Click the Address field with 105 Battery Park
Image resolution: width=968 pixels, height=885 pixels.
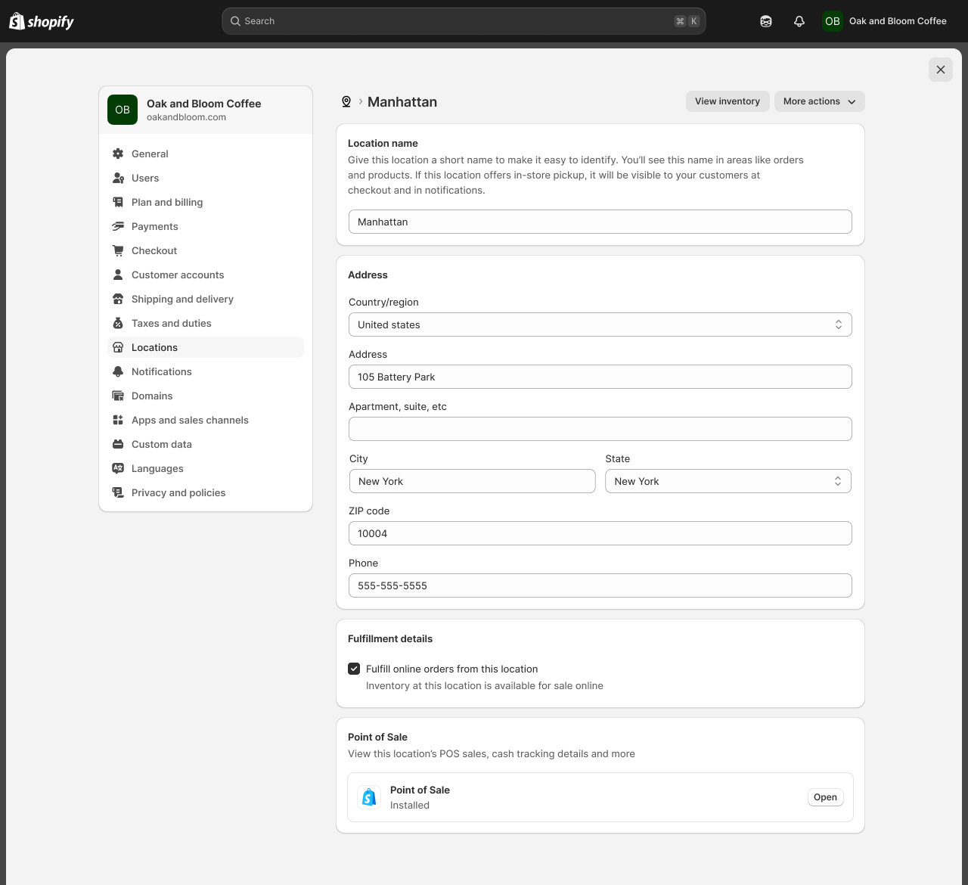coord(600,377)
